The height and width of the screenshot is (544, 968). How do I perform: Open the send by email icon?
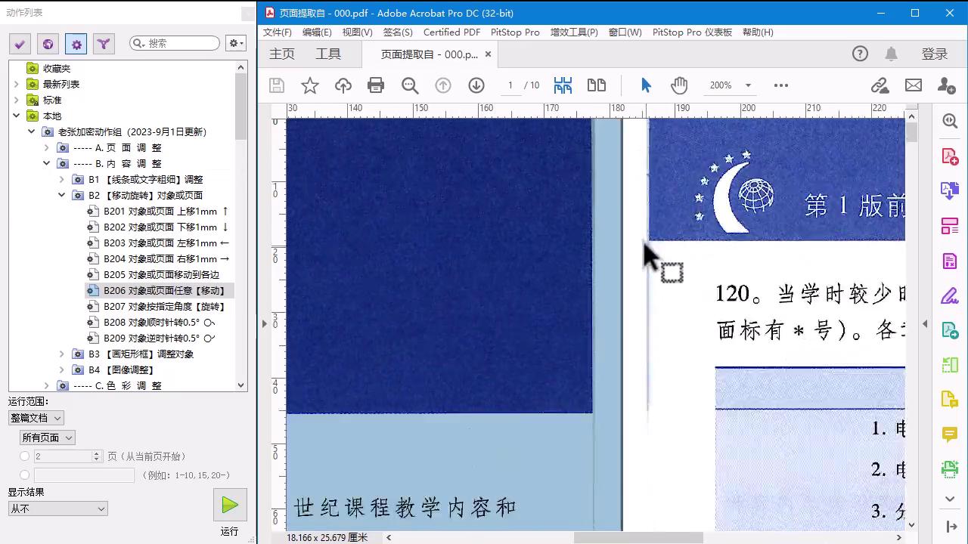(x=914, y=85)
